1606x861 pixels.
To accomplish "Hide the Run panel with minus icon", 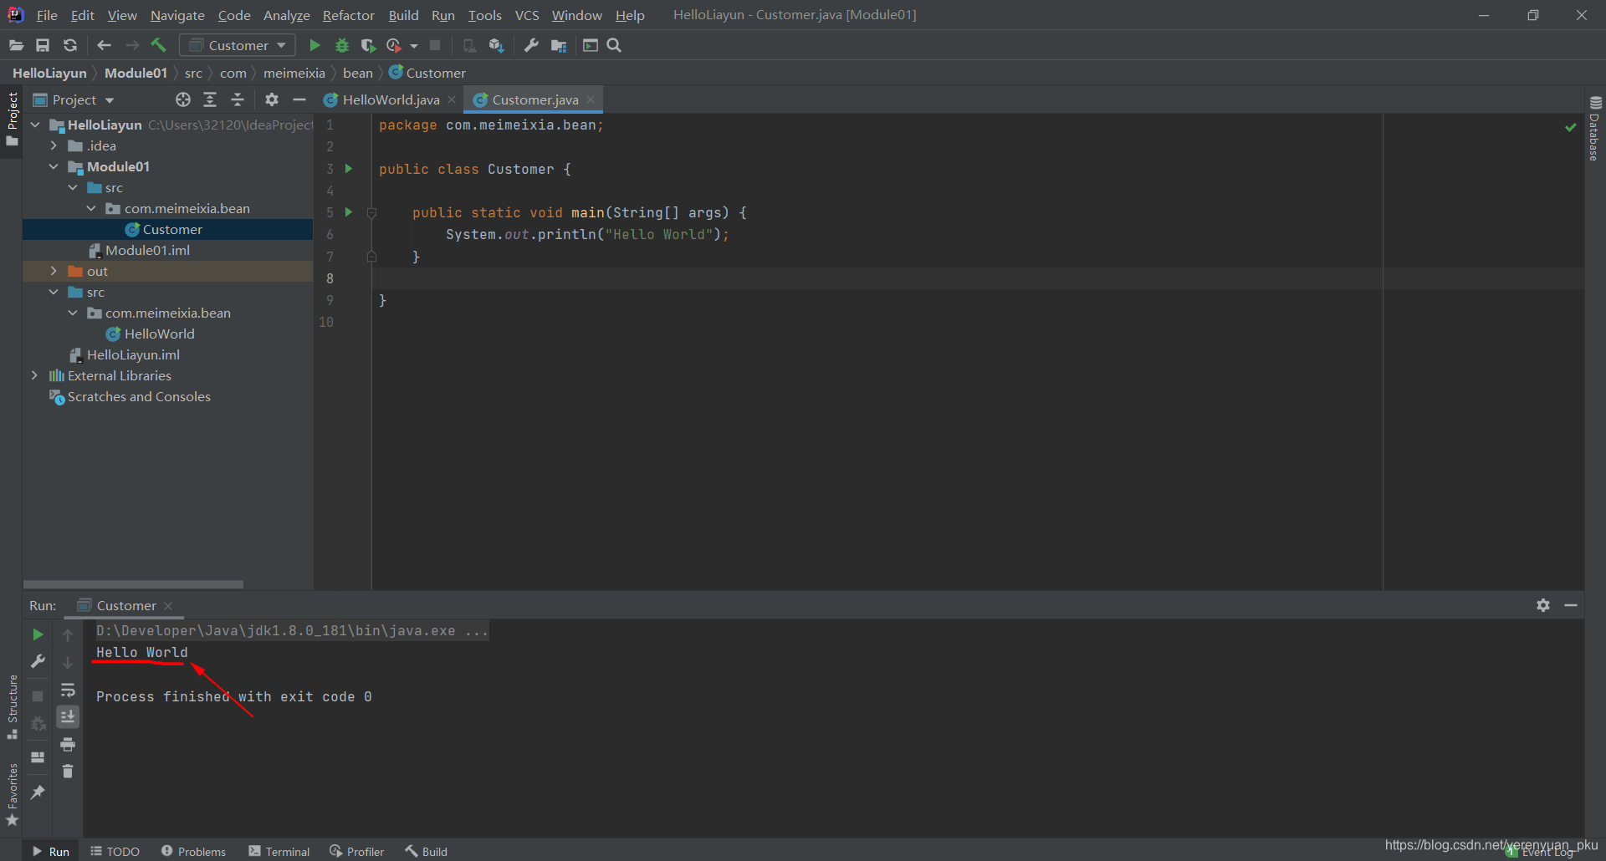I will (1571, 605).
